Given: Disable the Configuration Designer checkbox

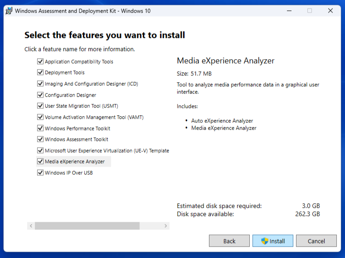Looking at the screenshot, I should (40, 95).
